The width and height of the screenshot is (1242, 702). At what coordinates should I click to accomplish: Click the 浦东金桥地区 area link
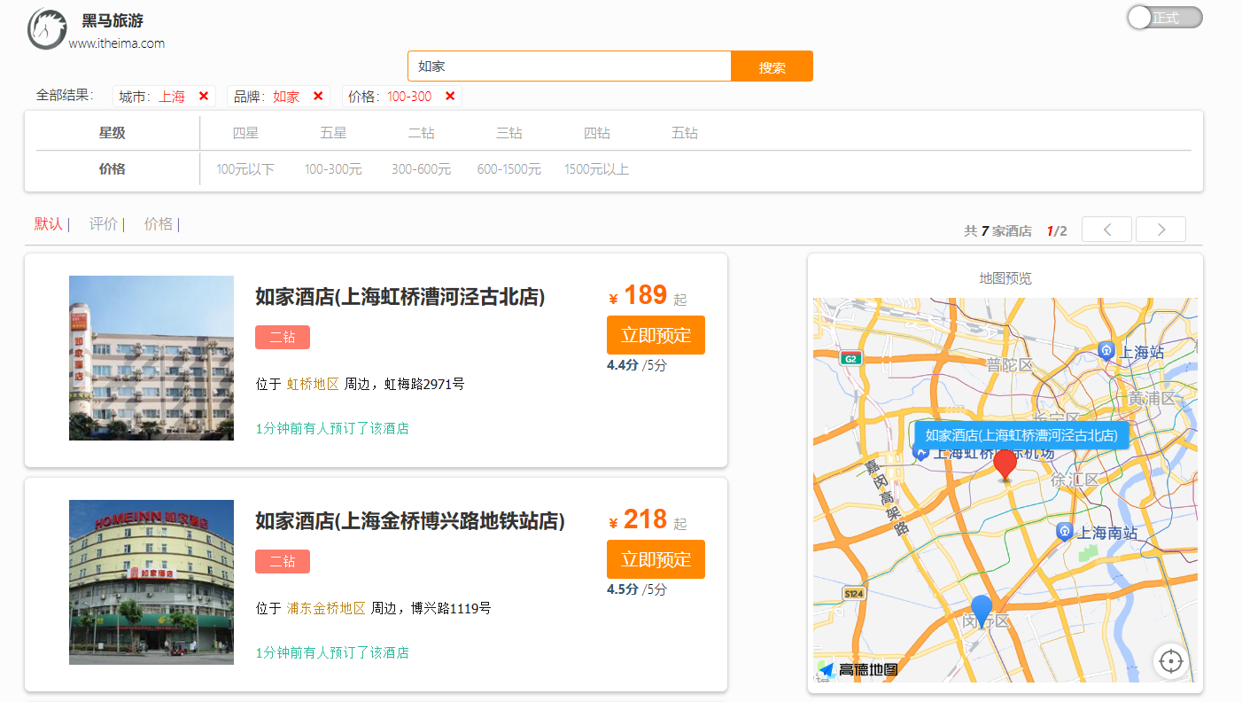[x=326, y=608]
